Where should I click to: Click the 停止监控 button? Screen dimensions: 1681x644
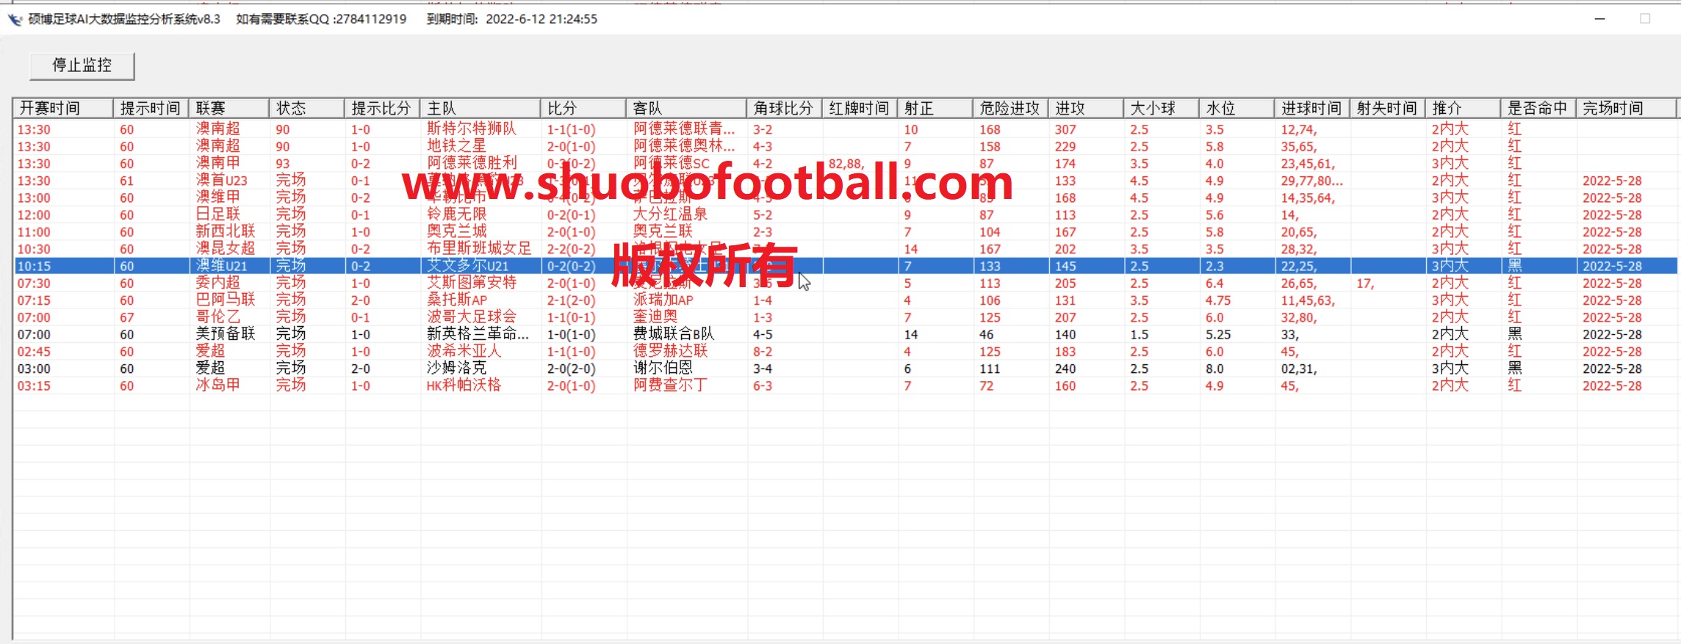[82, 65]
